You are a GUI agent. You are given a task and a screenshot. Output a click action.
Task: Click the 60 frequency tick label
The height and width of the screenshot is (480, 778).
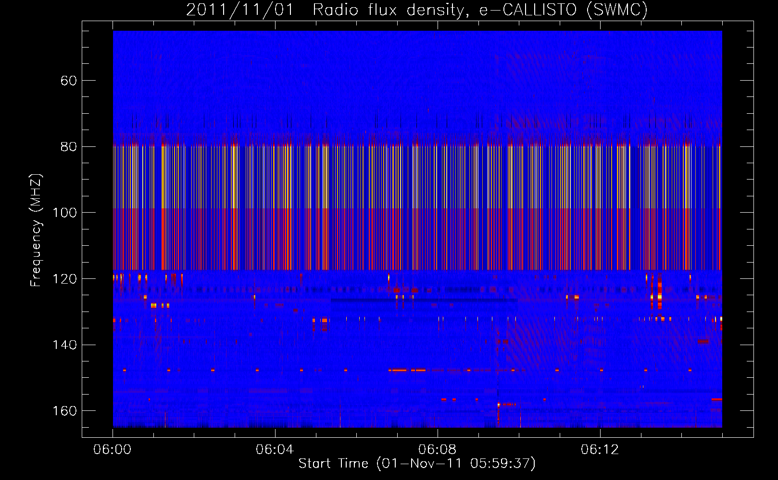(x=69, y=81)
